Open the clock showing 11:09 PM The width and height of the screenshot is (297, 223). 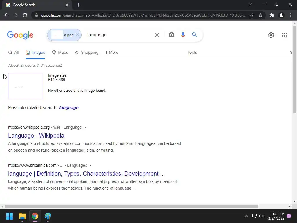coord(276,216)
